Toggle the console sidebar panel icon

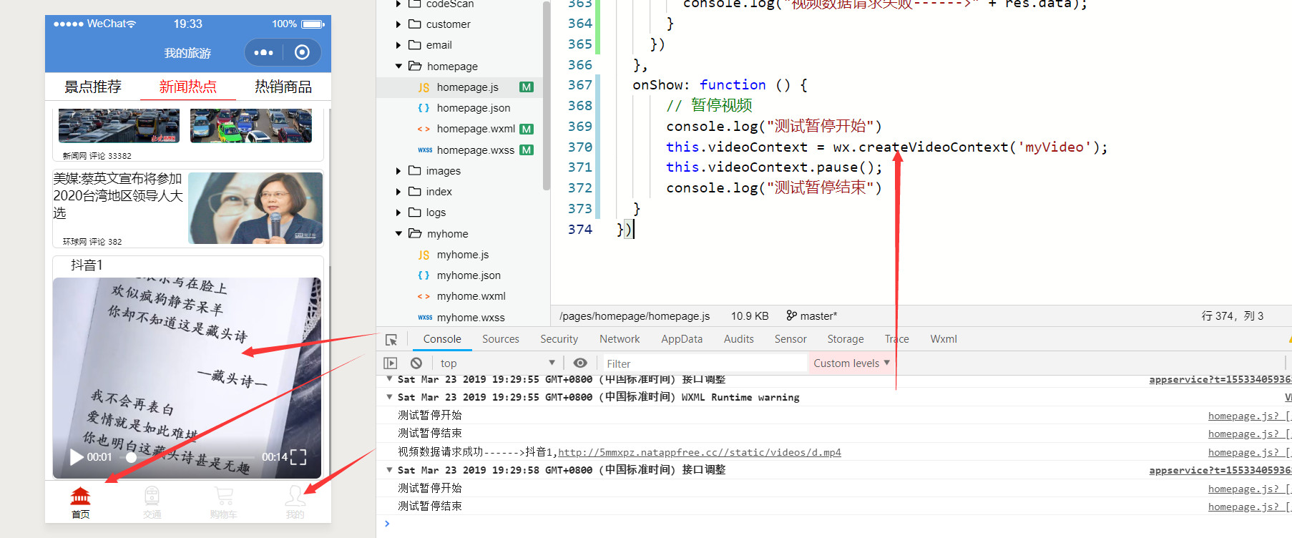pos(391,363)
